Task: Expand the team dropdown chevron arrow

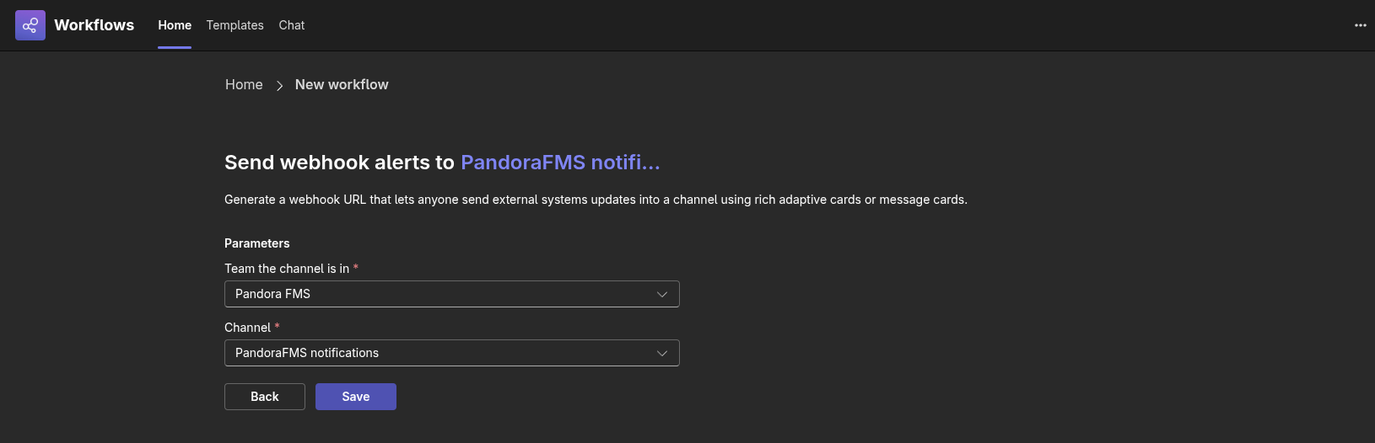Action: pos(662,294)
